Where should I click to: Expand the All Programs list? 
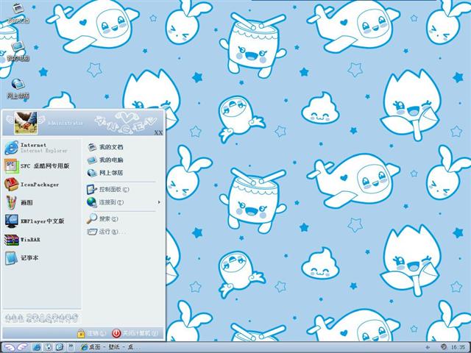[x=40, y=318]
